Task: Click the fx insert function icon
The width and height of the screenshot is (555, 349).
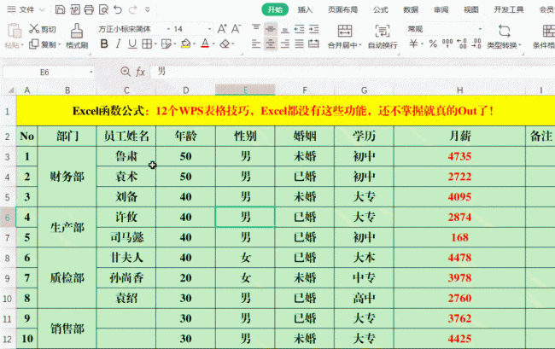Action: (x=141, y=72)
